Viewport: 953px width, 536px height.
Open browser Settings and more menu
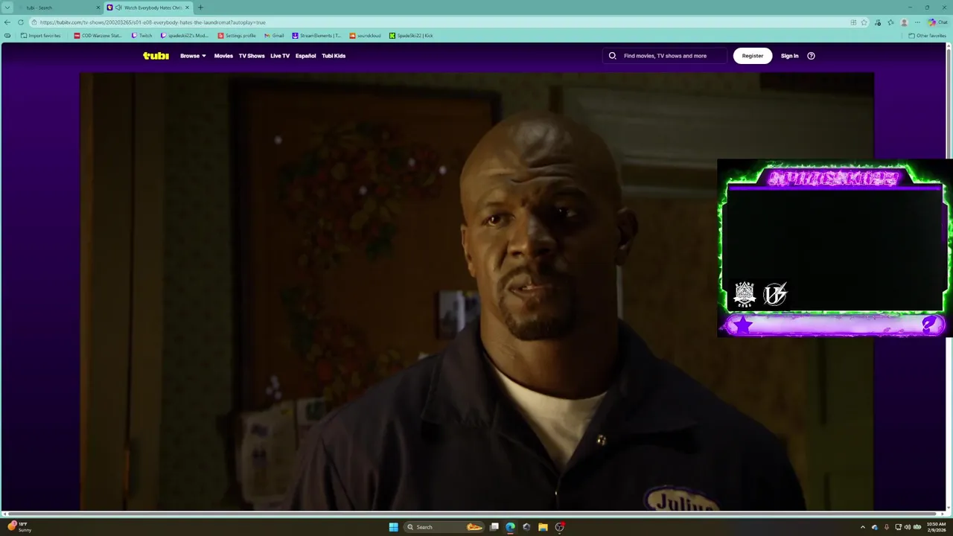tap(917, 22)
